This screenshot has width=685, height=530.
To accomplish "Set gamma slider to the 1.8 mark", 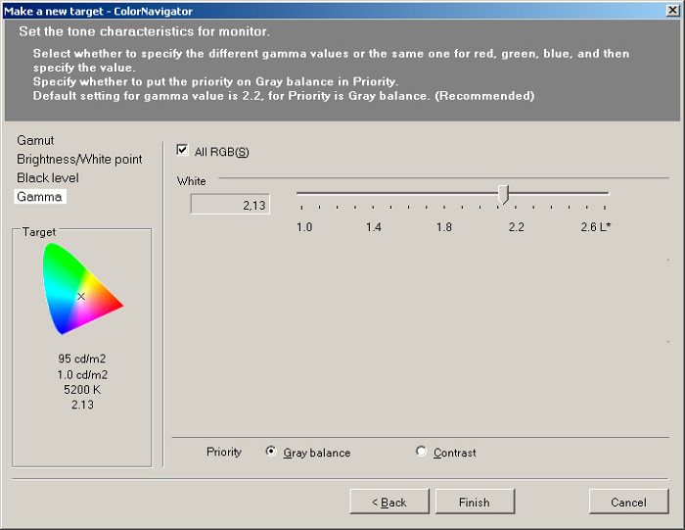I will click(x=444, y=194).
